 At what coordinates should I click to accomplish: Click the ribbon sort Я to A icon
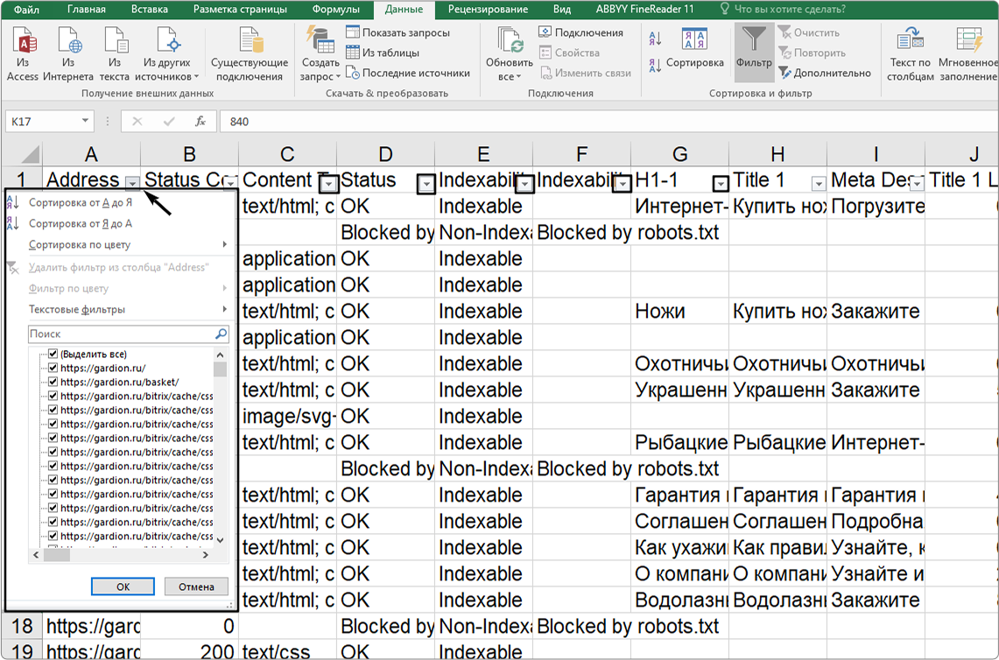pyautogui.click(x=656, y=65)
